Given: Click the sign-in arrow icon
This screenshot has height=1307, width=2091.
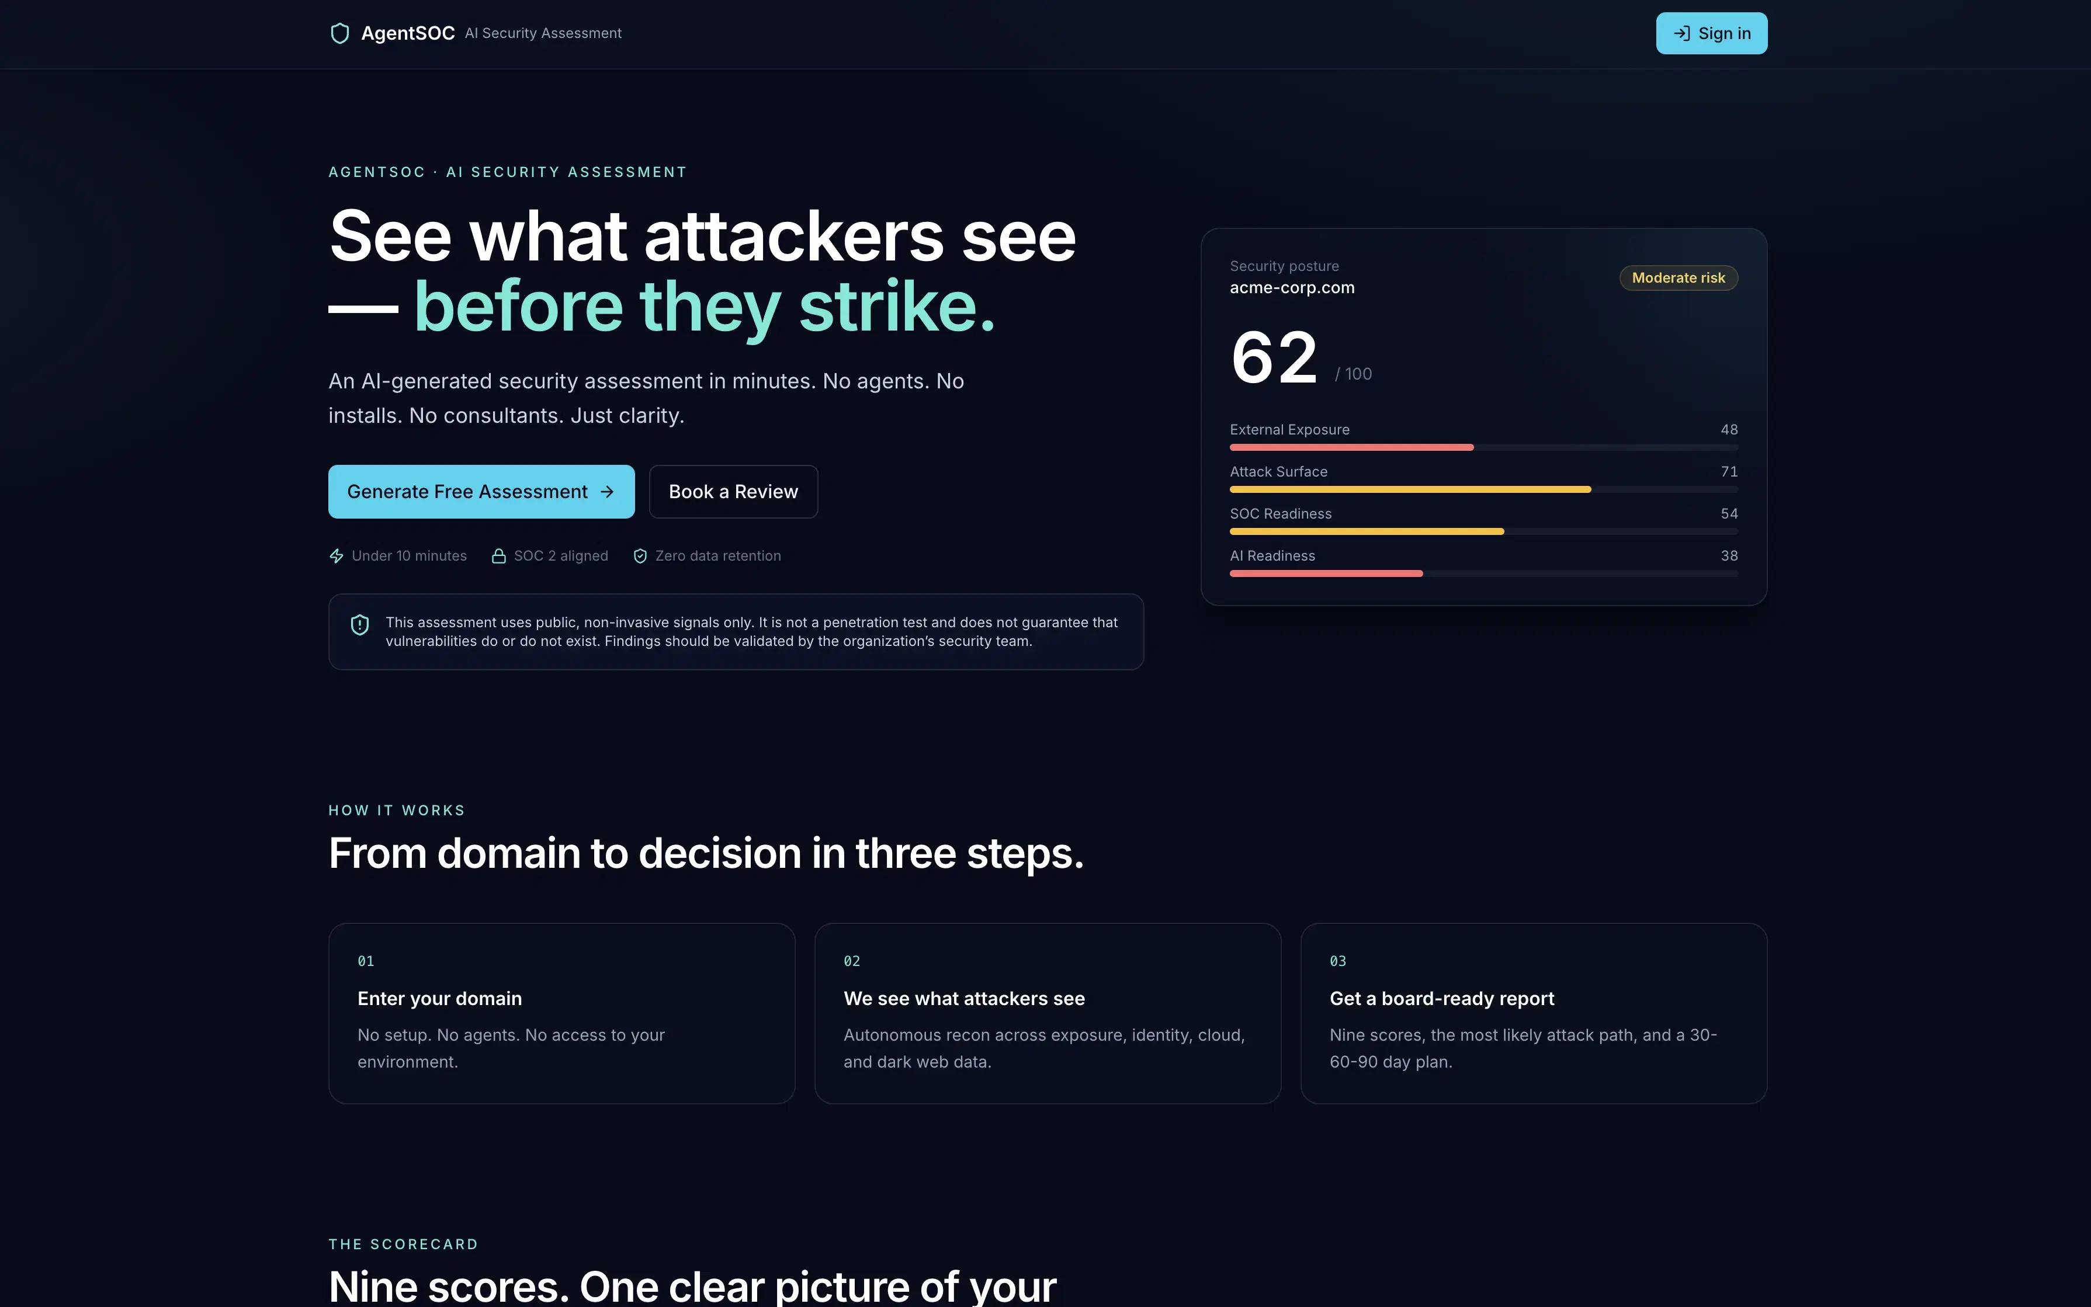Looking at the screenshot, I should click(1681, 33).
